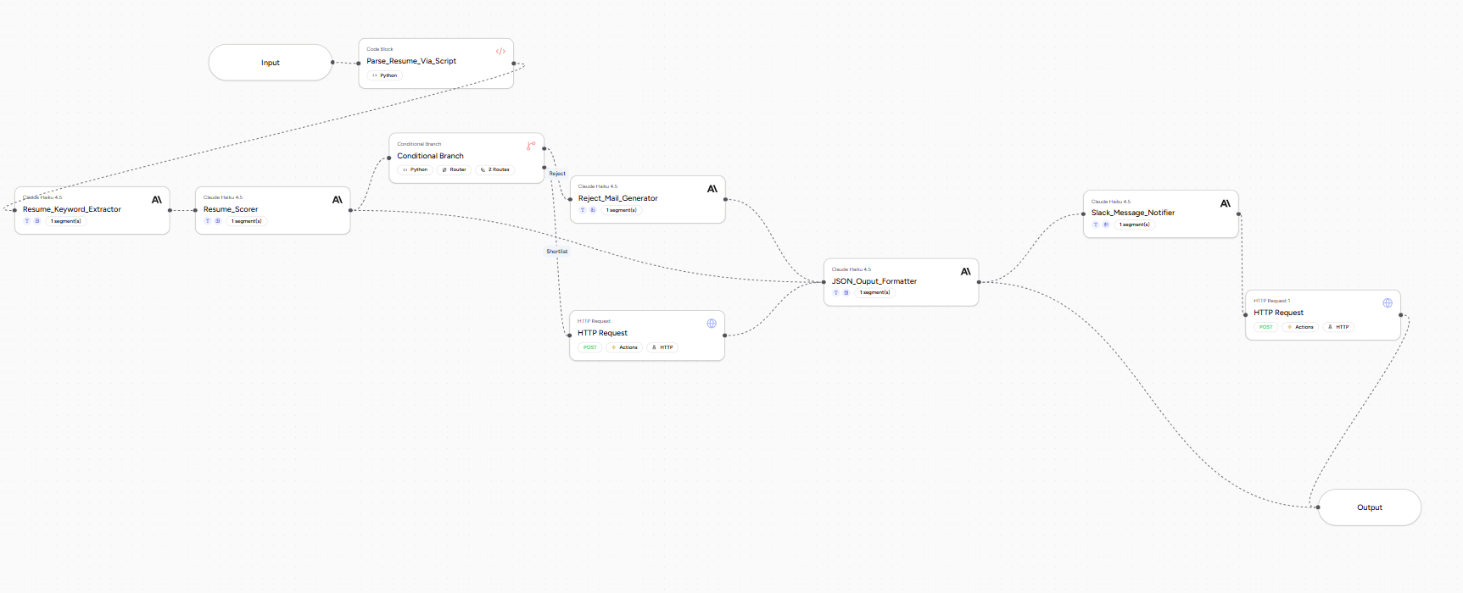This screenshot has height=593, width=1463.
Task: Click the 1 segment(s) tag on Reject_Mail_Generator
Action: click(621, 210)
